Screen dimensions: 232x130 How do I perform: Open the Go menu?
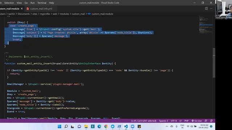pos(26,3)
